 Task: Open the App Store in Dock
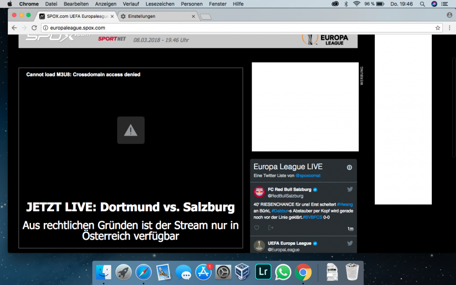[x=203, y=273]
